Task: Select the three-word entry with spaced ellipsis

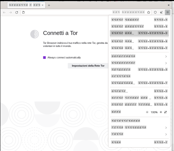Action: pyautogui.click(x=139, y=98)
